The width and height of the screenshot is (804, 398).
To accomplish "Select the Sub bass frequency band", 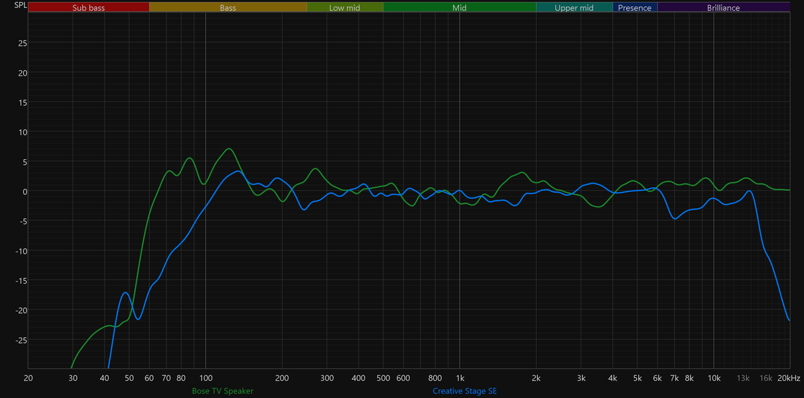I will click(x=89, y=8).
